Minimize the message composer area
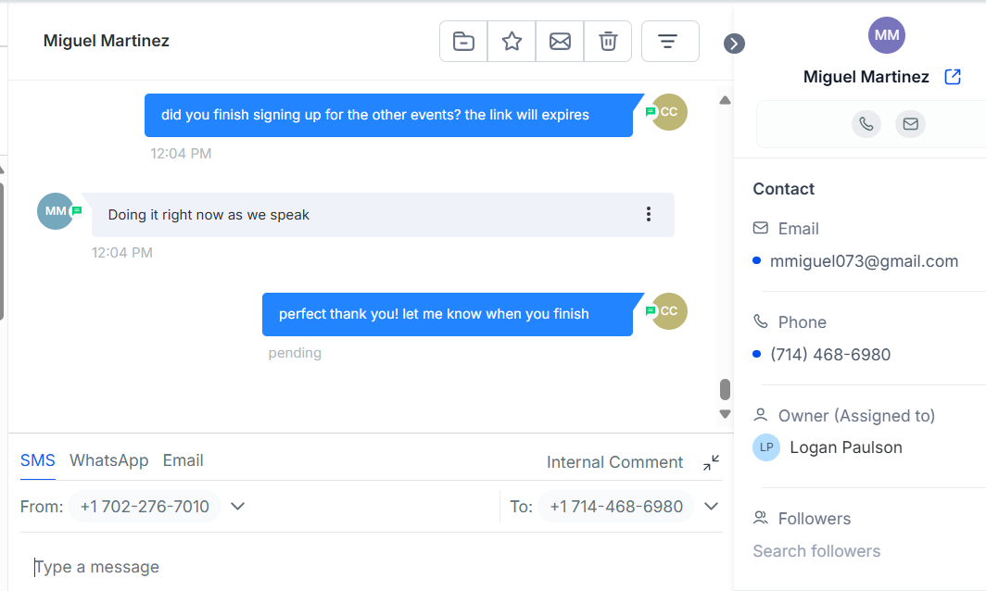Viewport: 986px width, 591px height. [711, 463]
